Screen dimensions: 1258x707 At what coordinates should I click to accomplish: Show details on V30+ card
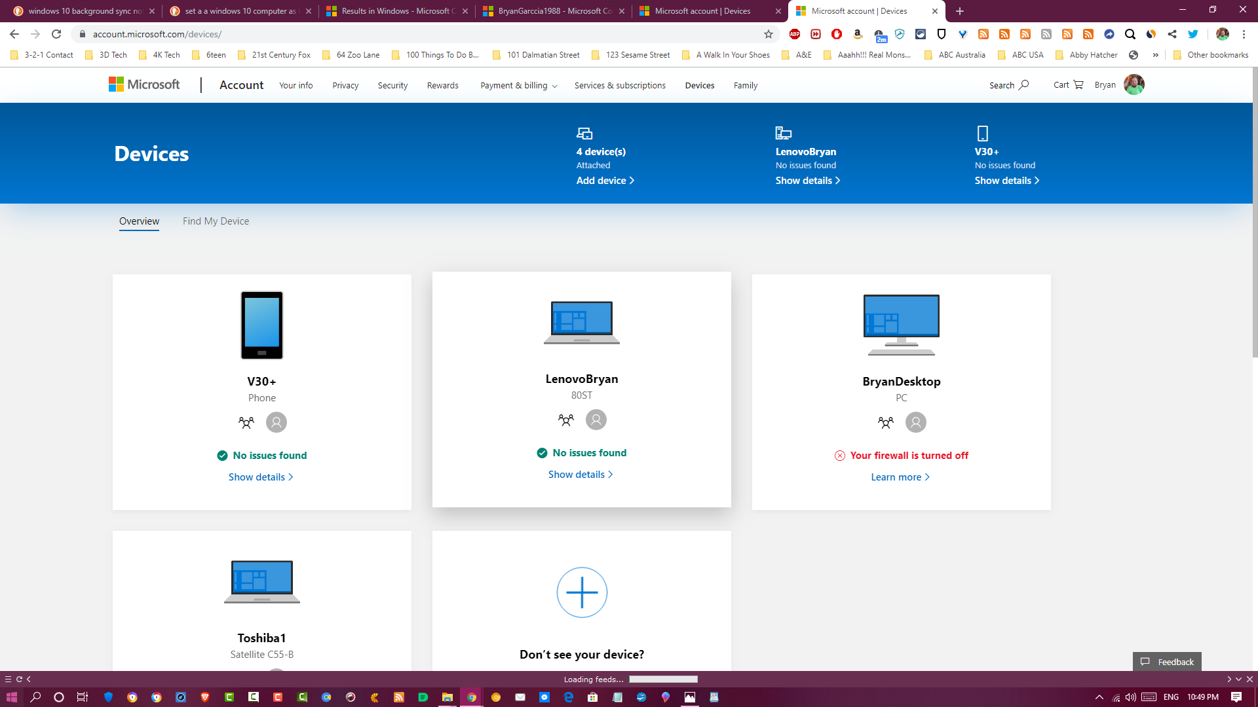pos(261,477)
